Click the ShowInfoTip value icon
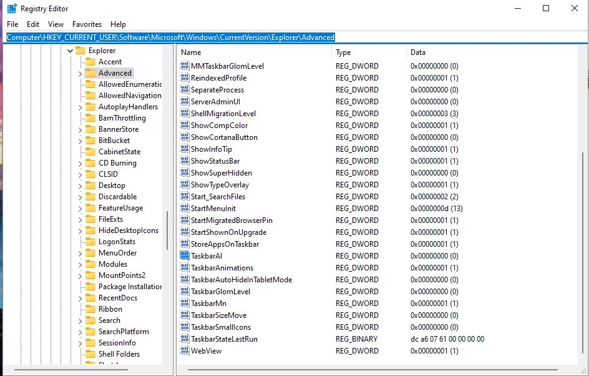Image resolution: width=589 pixels, height=376 pixels. (185, 149)
